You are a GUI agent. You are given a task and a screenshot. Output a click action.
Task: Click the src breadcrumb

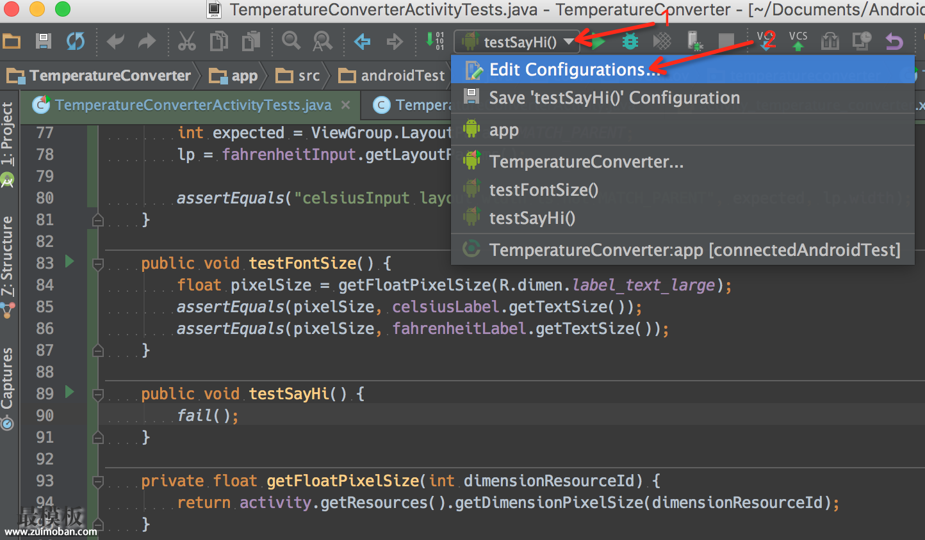point(298,76)
